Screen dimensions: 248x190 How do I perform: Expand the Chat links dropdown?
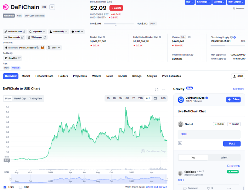[x=77, y=31]
